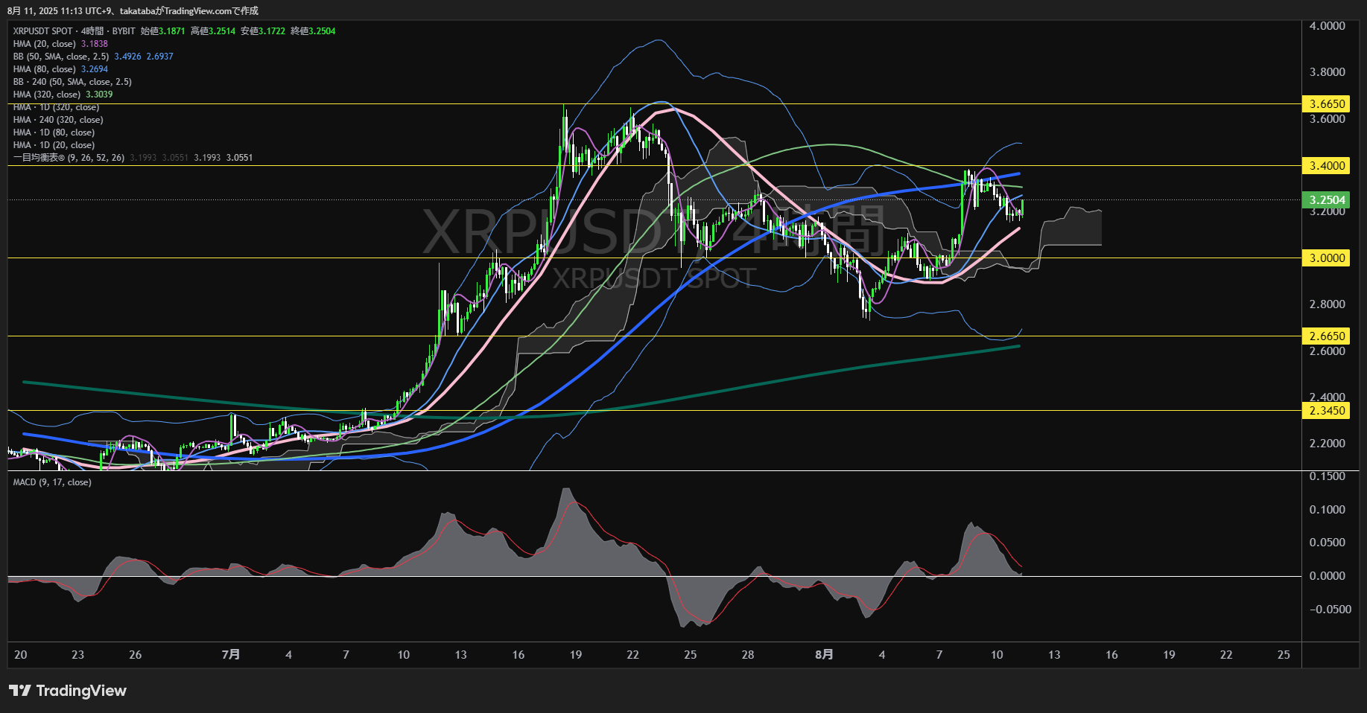The height and width of the screenshot is (713, 1367).
Task: Click the 0.0500 MACD axis tick
Action: click(1328, 543)
